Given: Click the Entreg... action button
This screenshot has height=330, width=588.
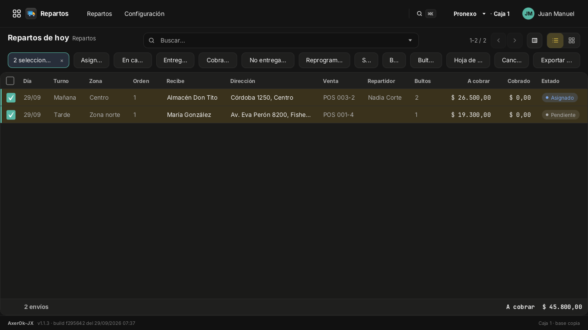Looking at the screenshot, I should 175,60.
